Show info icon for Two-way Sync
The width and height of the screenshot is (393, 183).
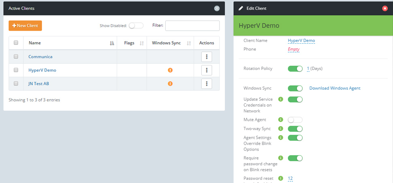(281, 129)
